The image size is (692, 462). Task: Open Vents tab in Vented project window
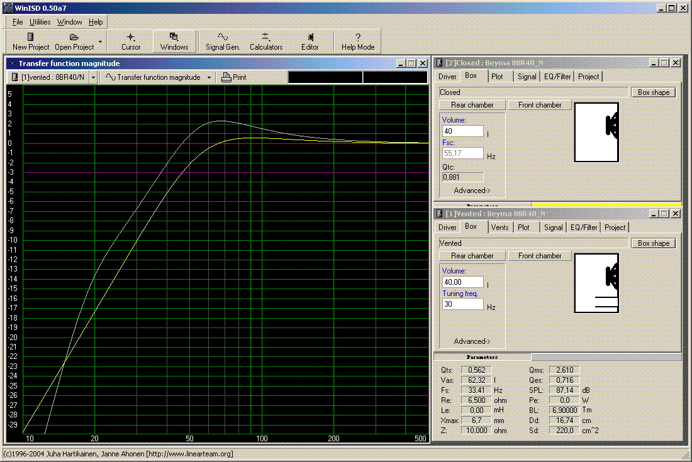pyautogui.click(x=499, y=228)
